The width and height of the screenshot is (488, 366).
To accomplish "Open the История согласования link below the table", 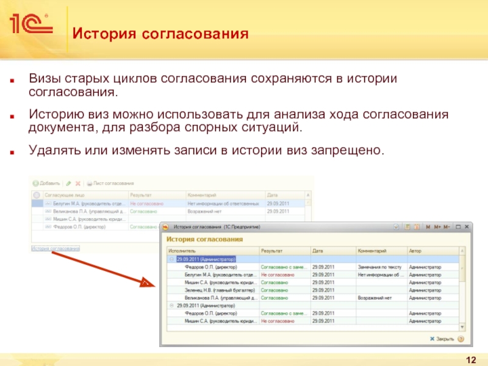I will (x=56, y=248).
